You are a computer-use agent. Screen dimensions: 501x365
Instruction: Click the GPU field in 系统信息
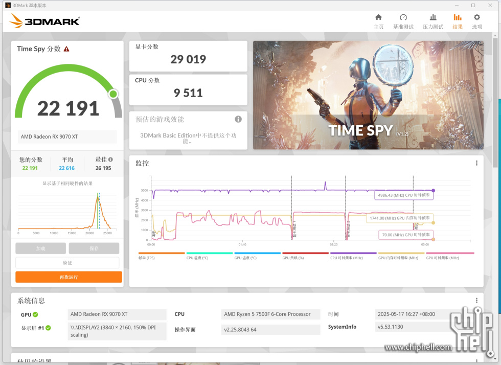[x=117, y=314]
